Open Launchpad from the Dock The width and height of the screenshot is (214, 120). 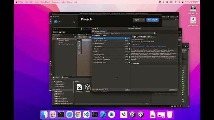(x=53, y=114)
